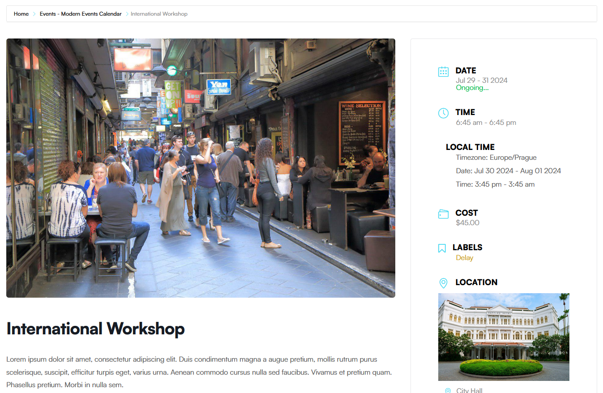Viewport: 603px width, 393px height.
Task: Open the white hotel location thumbnail
Action: point(504,337)
